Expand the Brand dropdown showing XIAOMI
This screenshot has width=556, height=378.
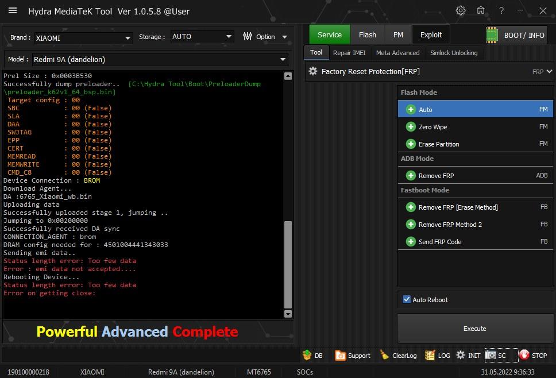tap(128, 38)
